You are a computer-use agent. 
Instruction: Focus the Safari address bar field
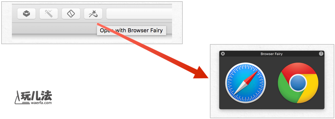point(139,14)
